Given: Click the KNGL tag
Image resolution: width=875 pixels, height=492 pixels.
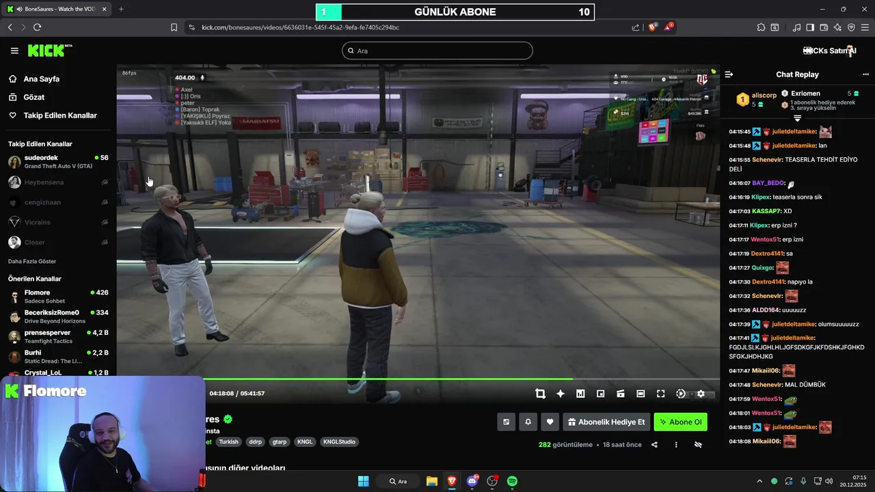Looking at the screenshot, I should [x=305, y=442].
